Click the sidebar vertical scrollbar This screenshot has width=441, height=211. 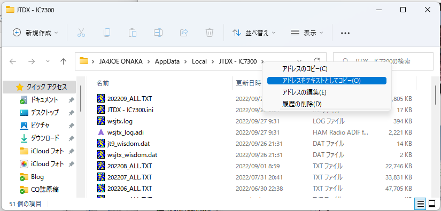tap(81, 98)
